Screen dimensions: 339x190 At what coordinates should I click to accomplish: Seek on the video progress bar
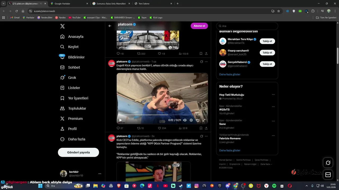point(162,115)
